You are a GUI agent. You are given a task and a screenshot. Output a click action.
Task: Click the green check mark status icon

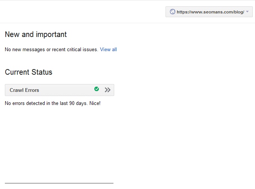[97, 89]
